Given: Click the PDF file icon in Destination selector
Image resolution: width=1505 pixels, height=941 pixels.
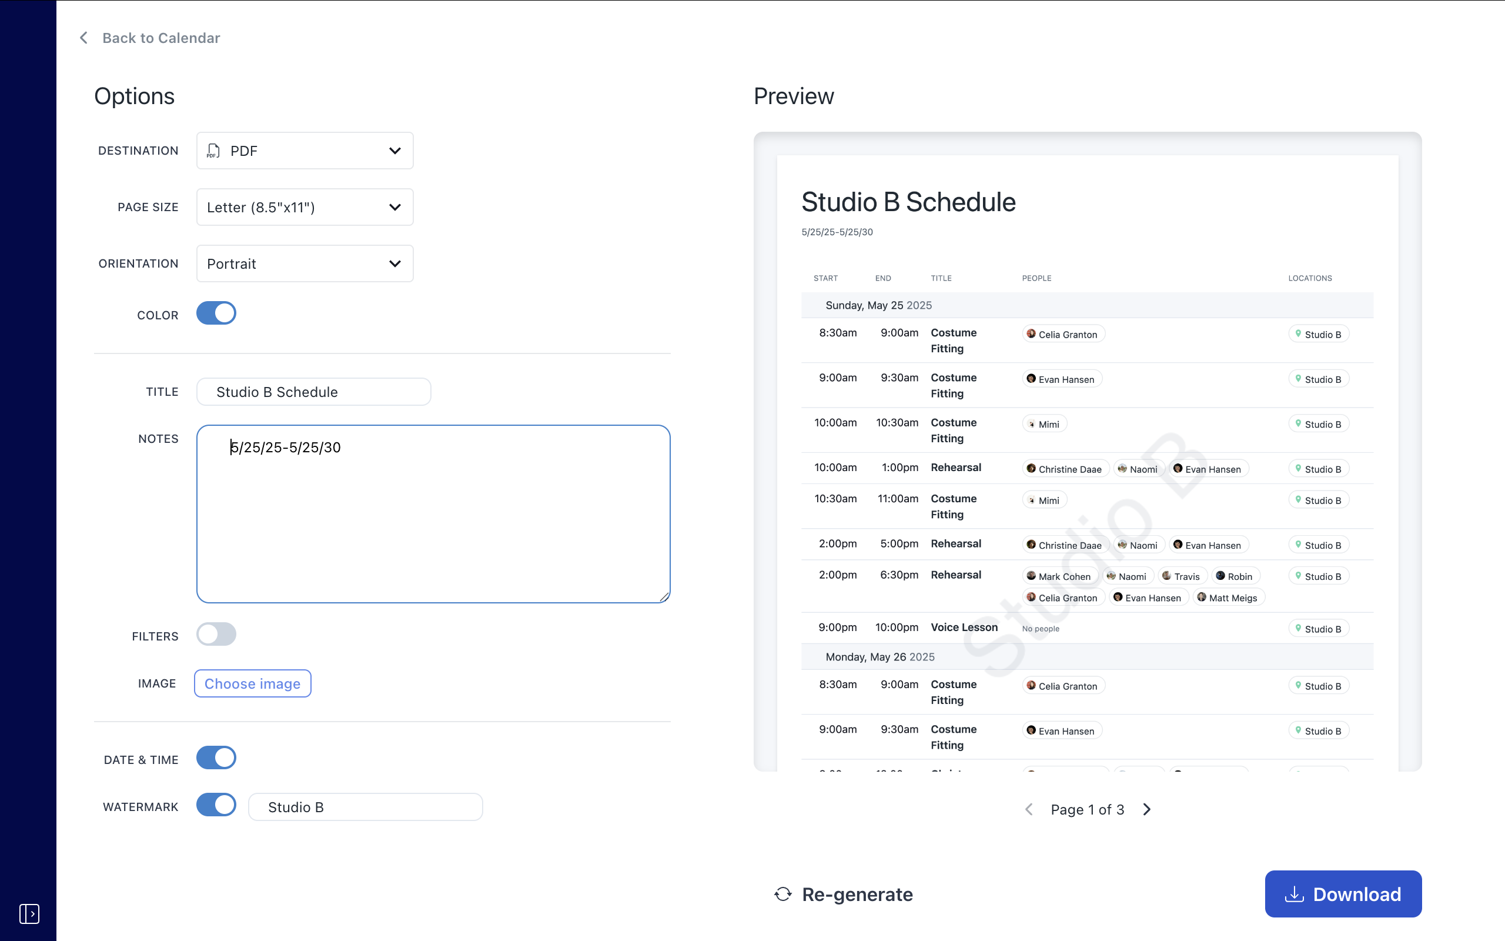Looking at the screenshot, I should click(x=213, y=151).
